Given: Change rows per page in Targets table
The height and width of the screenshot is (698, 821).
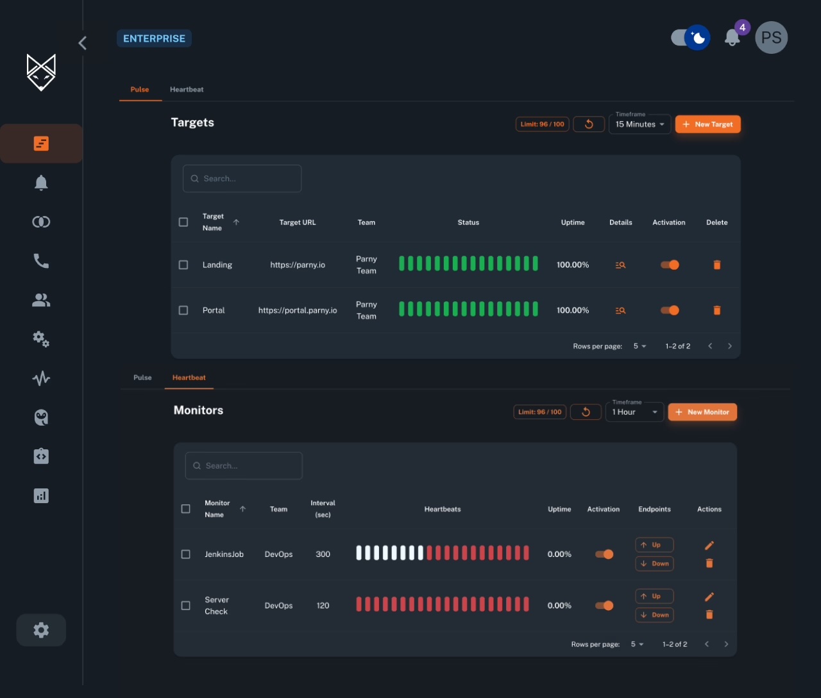Looking at the screenshot, I should (639, 346).
